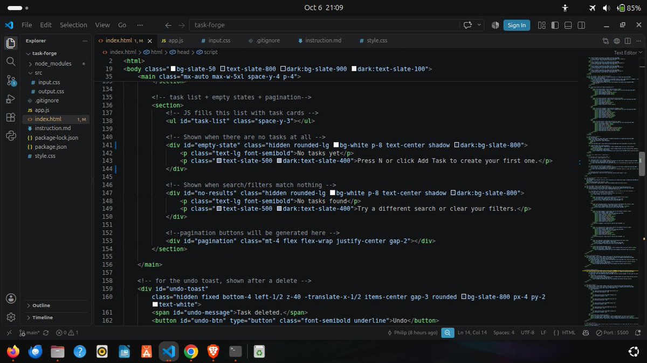Open the View menu
This screenshot has height=363, width=647.
102,25
